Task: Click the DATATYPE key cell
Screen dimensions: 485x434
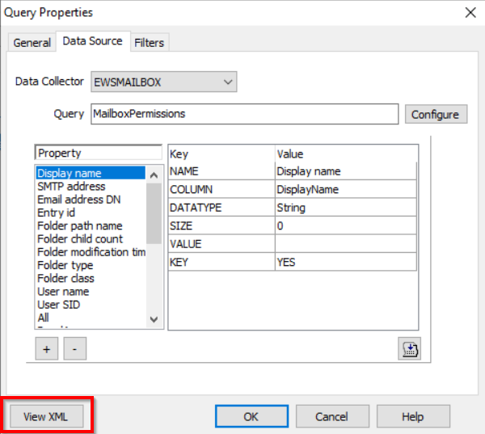Action: point(221,208)
